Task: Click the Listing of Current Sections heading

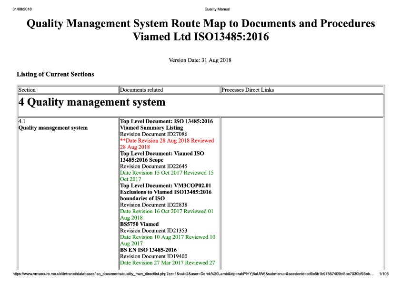Action: tap(55, 74)
